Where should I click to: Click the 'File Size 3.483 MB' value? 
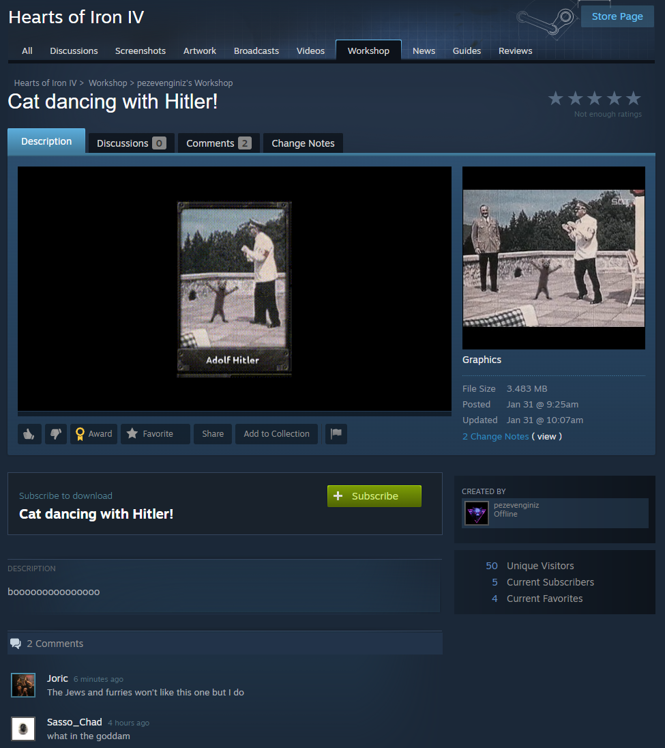527,389
